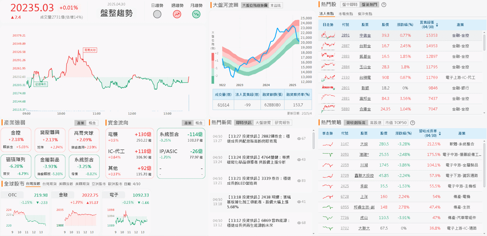Click the 磁碟陣列 marker on intraday chart
Screen dimensions: 487x236
41,84
